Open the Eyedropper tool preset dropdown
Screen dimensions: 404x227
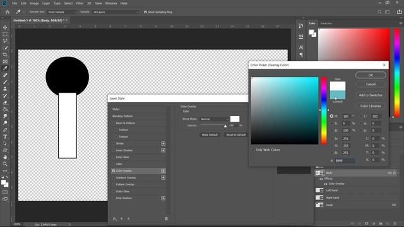pyautogui.click(x=23, y=12)
